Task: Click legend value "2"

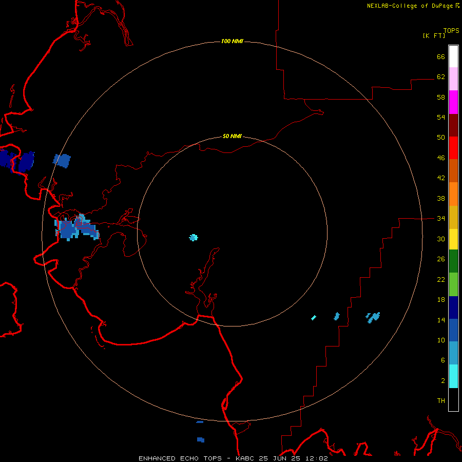Action: pyautogui.click(x=443, y=381)
